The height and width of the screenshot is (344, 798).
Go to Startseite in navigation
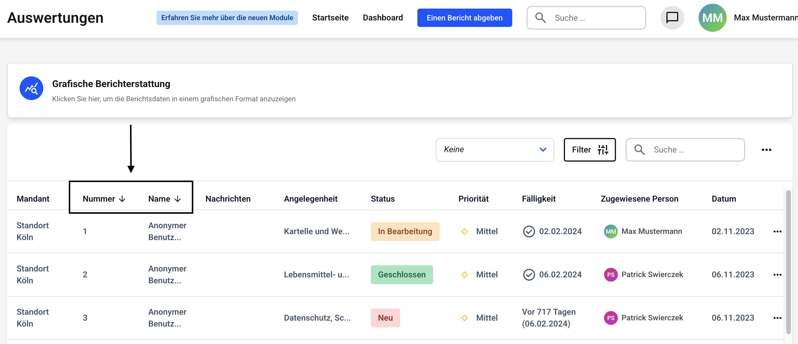[330, 18]
